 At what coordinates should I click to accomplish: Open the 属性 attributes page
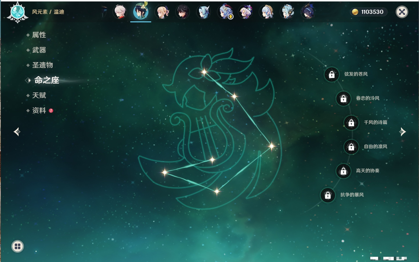coord(39,35)
